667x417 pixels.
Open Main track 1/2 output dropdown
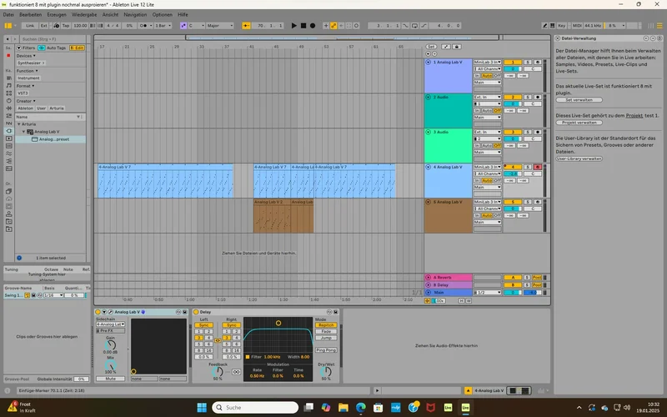(488, 293)
